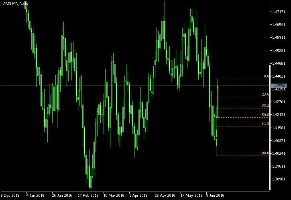
Task: Click the 1.45281 price axis label
Action: point(279,50)
